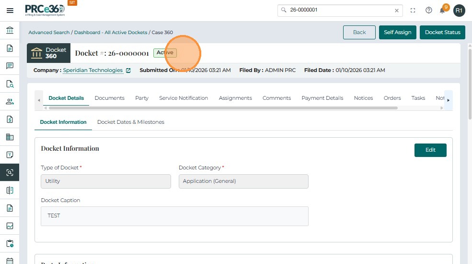
Task: Open the chat message icon in sidebar
Action: [x=10, y=66]
